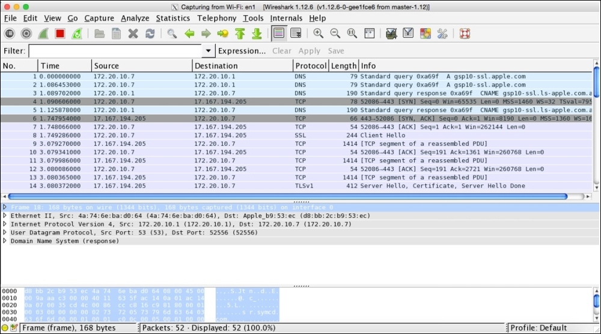Stop the running capture with red square

tap(59, 34)
